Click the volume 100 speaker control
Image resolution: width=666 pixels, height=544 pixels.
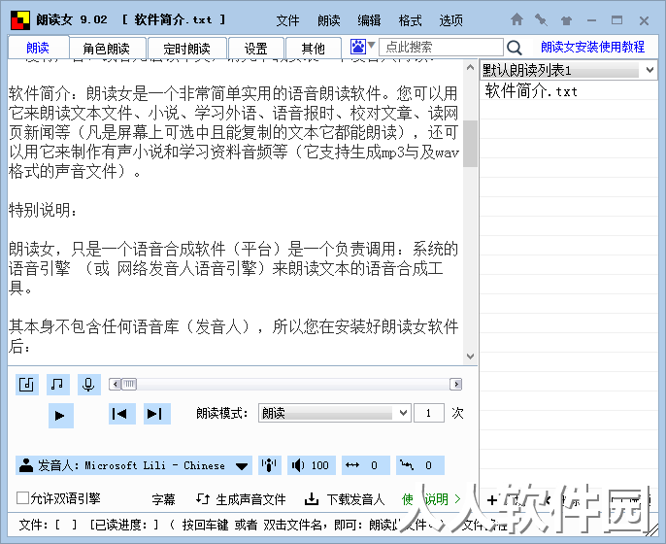tap(311, 465)
